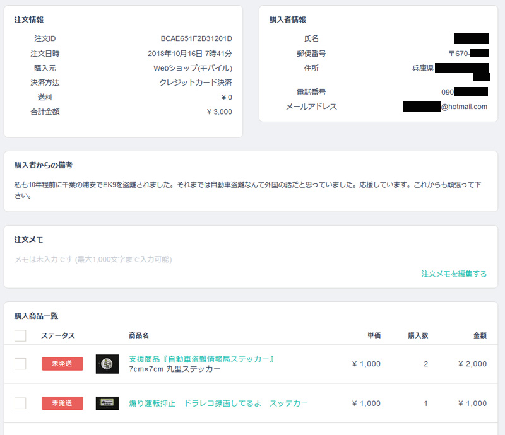Image resolution: width=505 pixels, height=435 pixels.
Task: Click the order ID BCAE651F2B31201D
Action: 196,39
